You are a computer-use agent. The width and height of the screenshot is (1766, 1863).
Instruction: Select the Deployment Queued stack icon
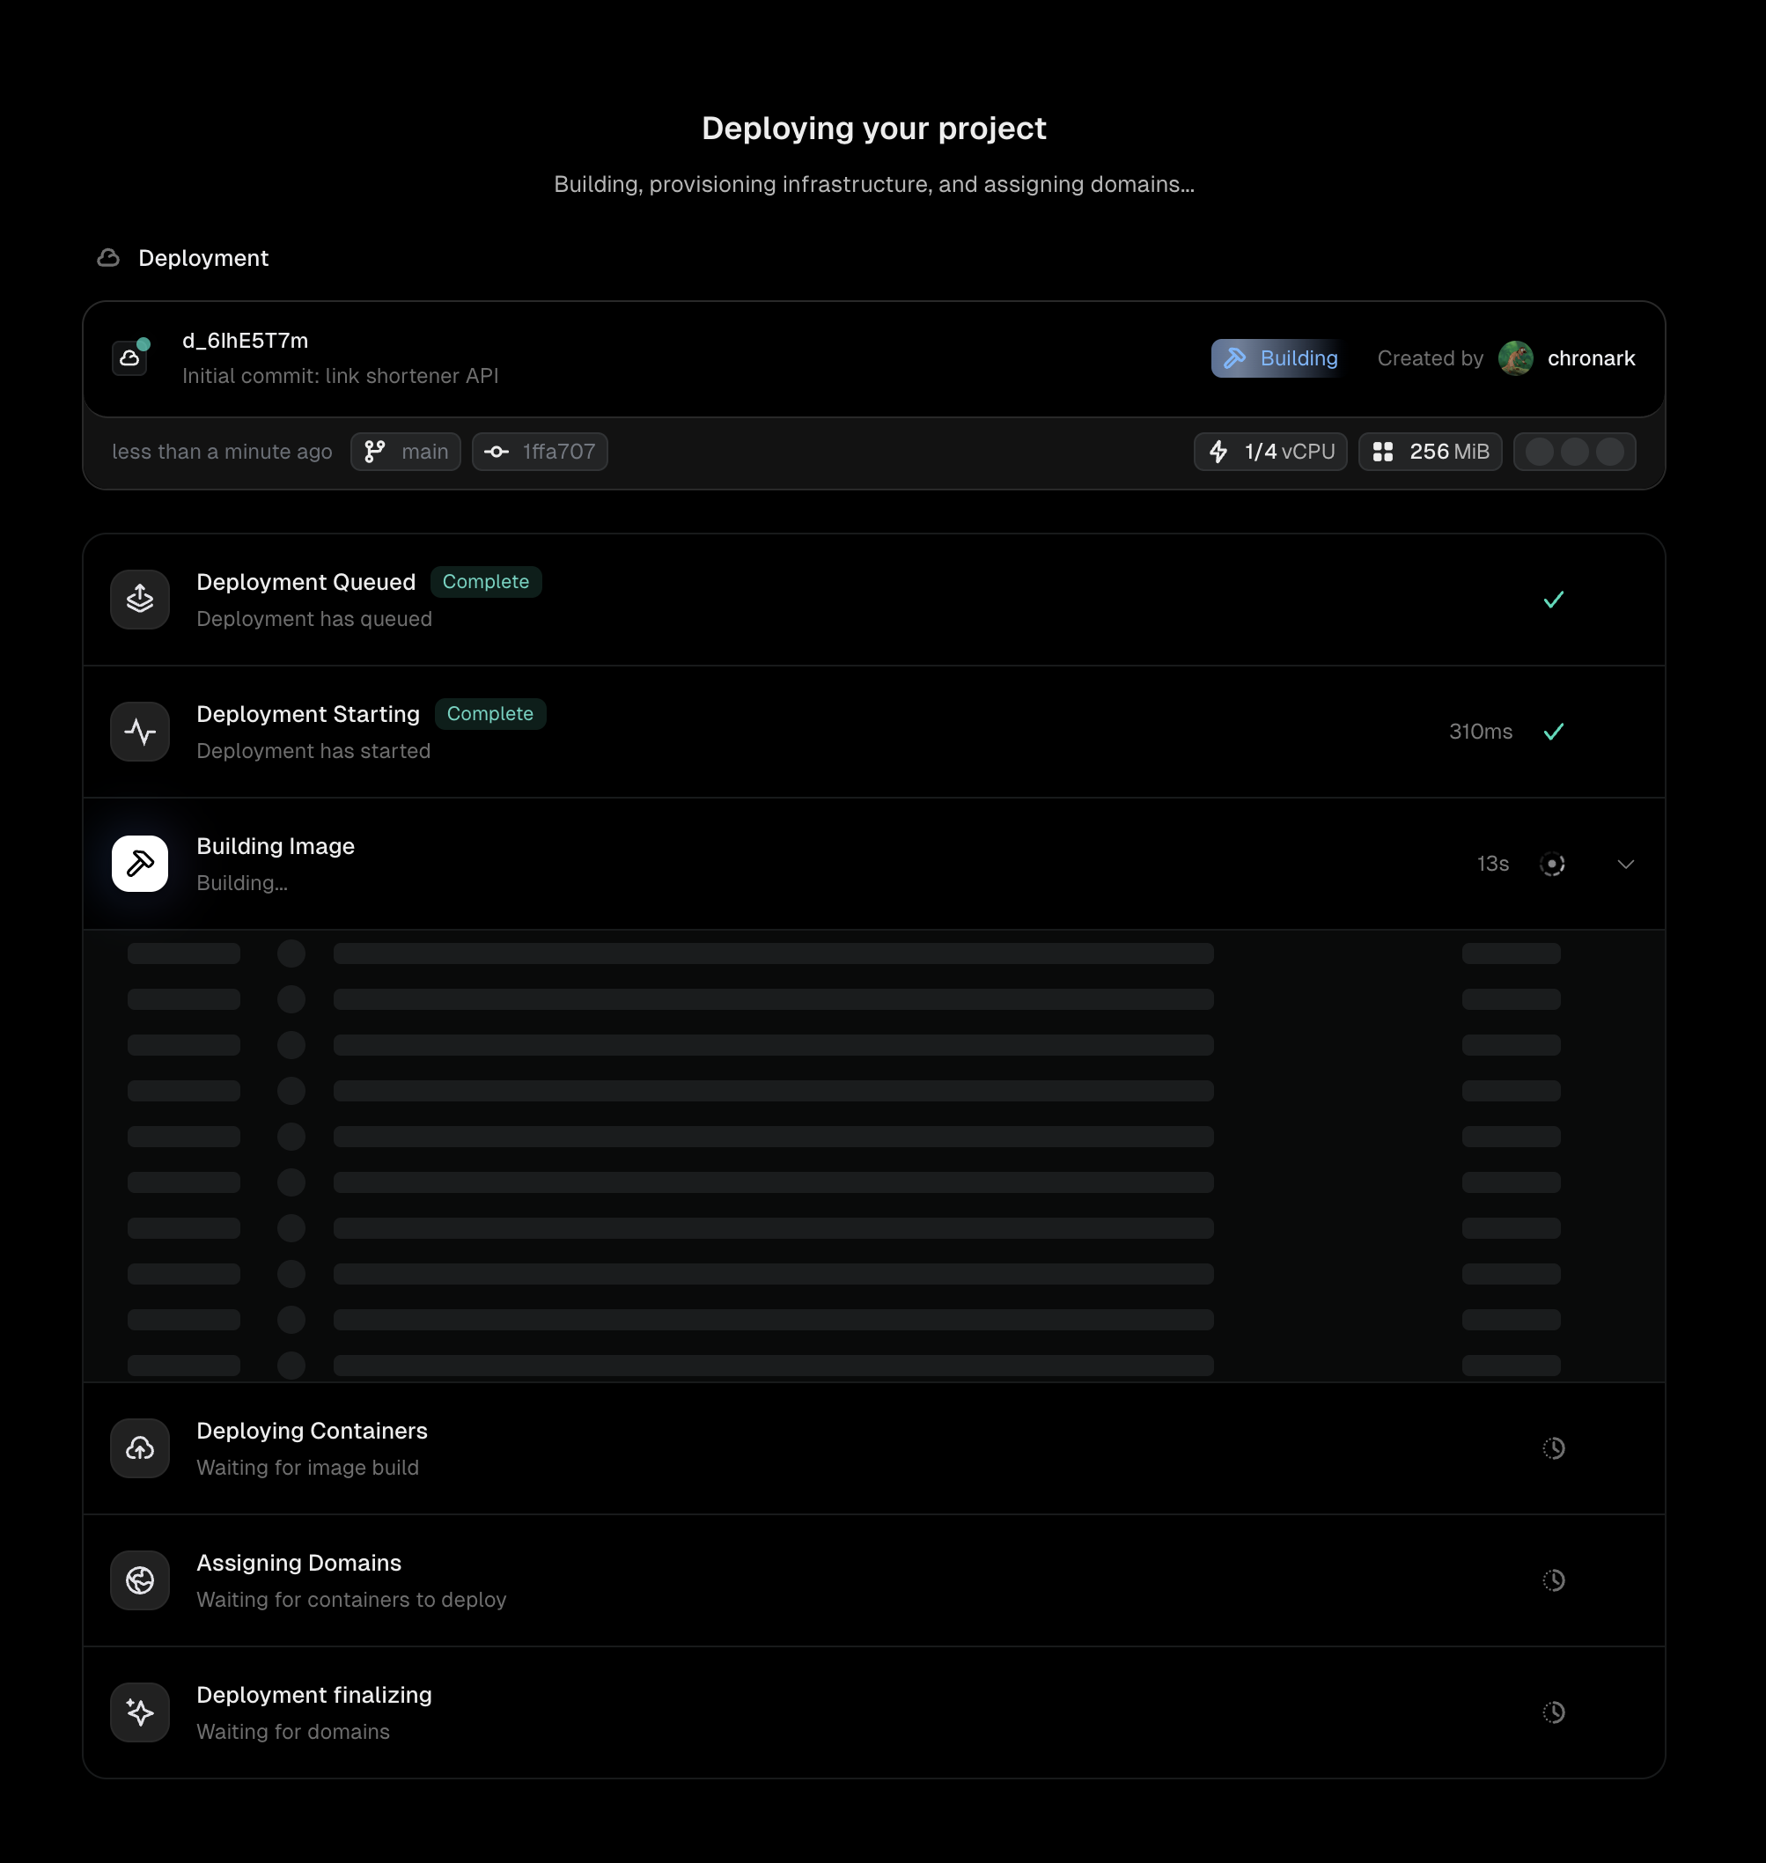point(139,600)
